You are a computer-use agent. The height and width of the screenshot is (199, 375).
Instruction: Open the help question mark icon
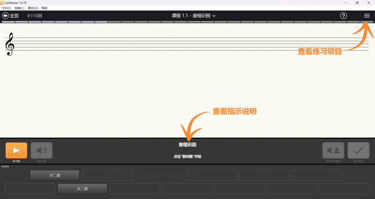tap(344, 16)
